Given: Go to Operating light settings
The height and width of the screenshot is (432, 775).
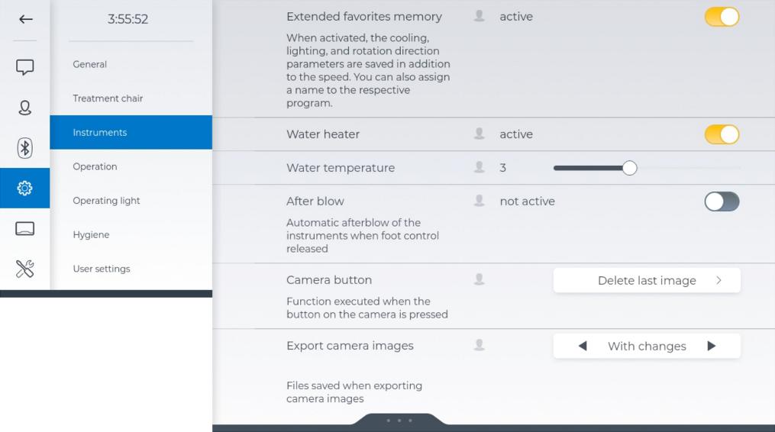Looking at the screenshot, I should [106, 201].
